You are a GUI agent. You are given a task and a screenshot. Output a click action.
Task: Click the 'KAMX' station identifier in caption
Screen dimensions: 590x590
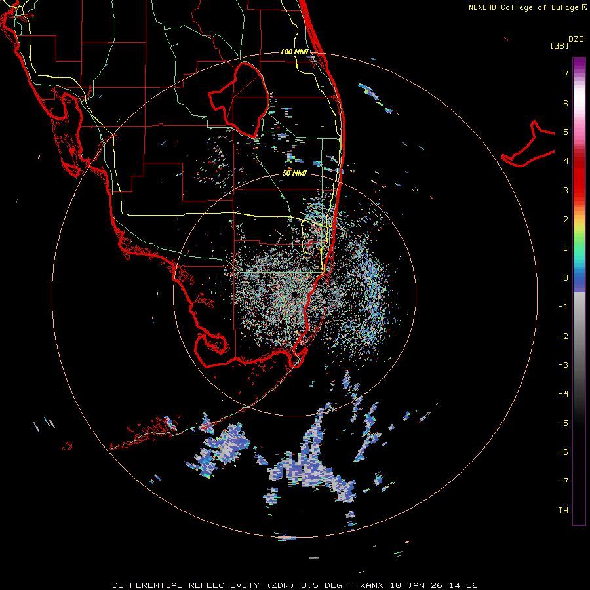point(372,585)
